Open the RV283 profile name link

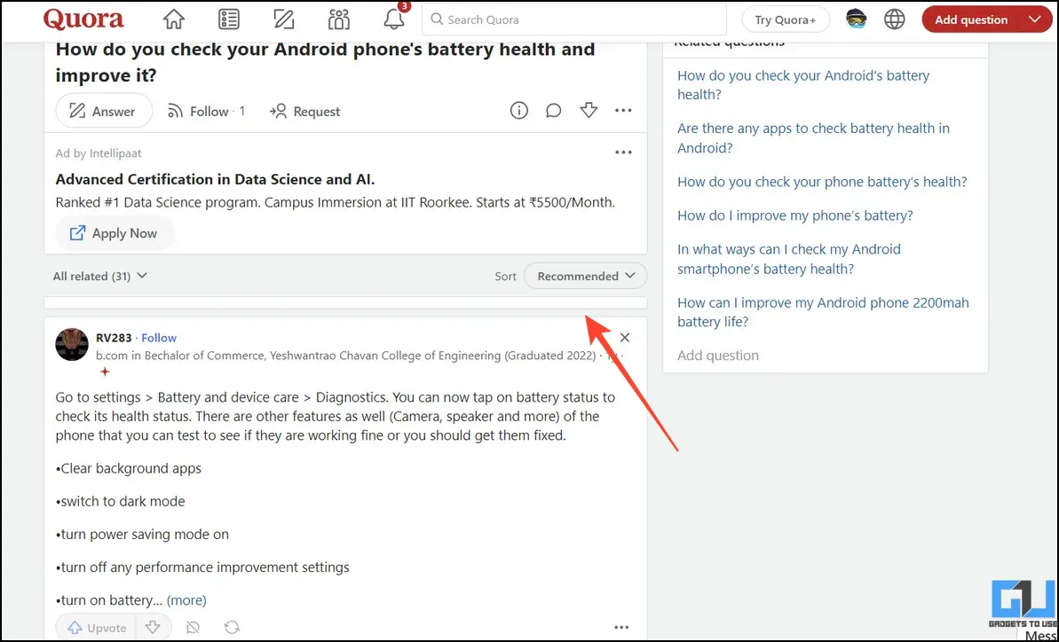pos(114,338)
